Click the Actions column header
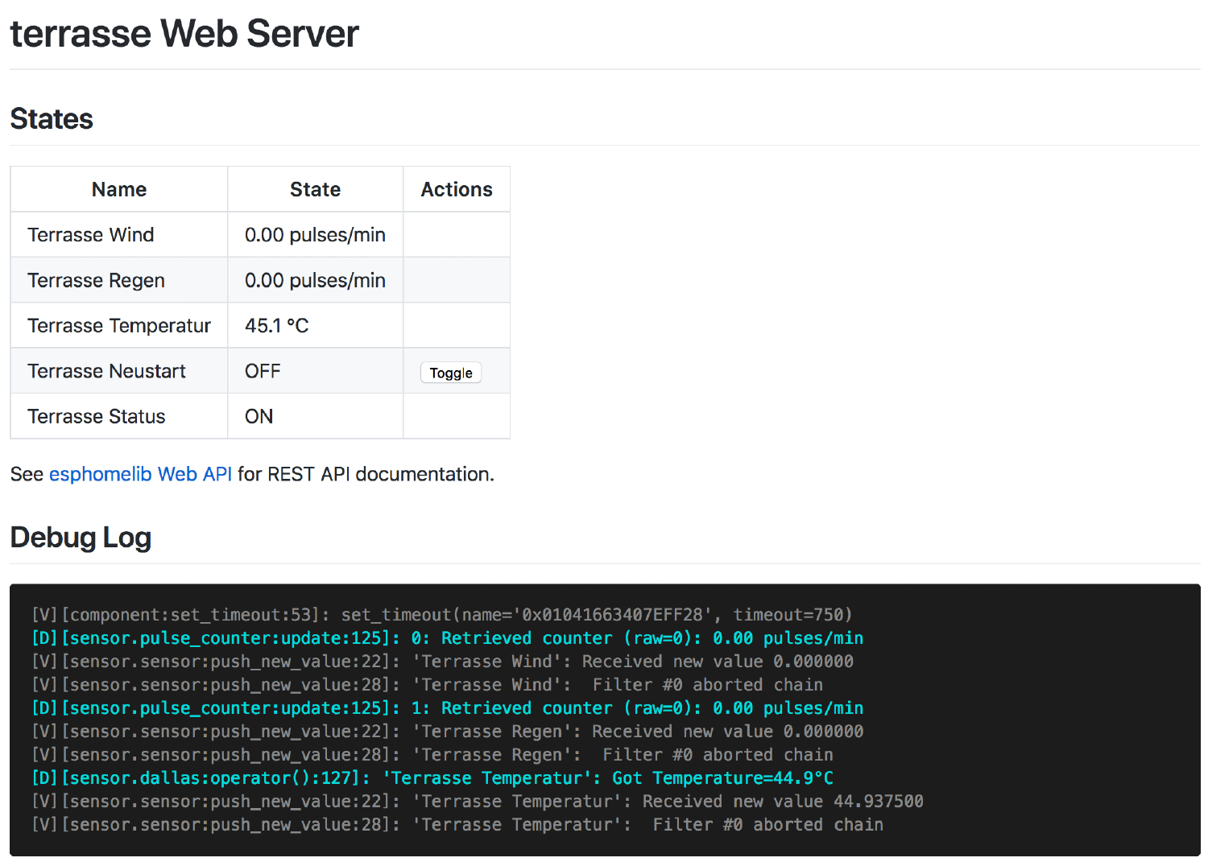The image size is (1208, 866). click(456, 188)
